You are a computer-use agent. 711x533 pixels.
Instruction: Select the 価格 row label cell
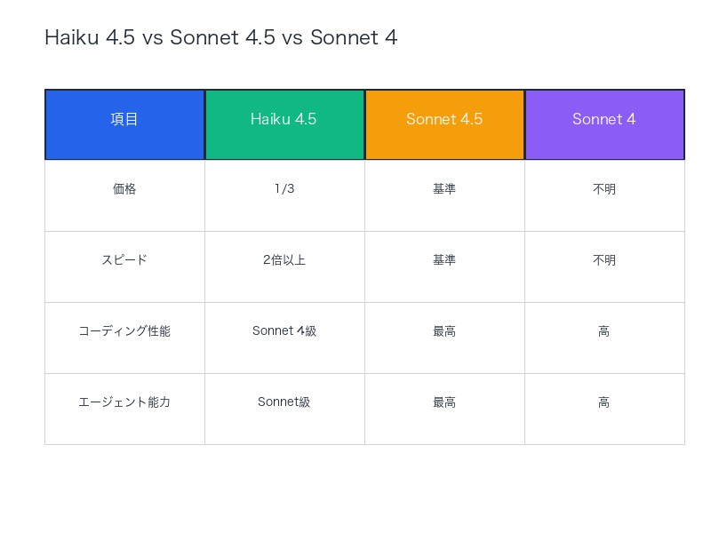(124, 189)
